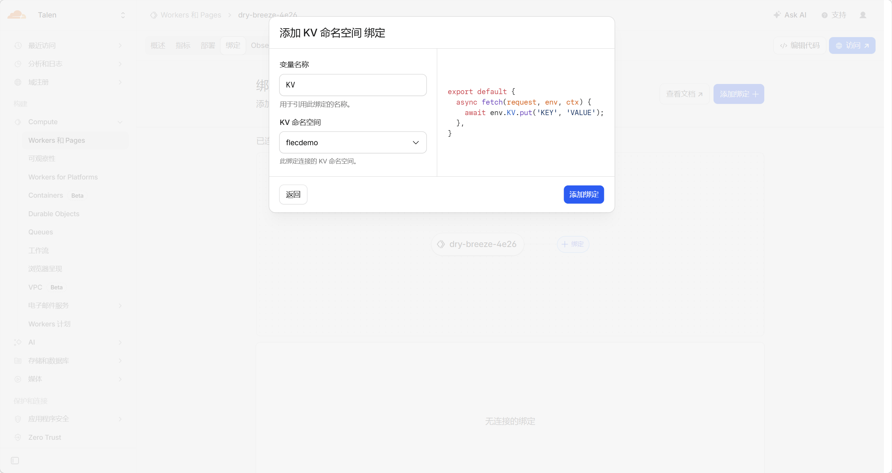The width and height of the screenshot is (892, 473).
Task: Open the user profile icon
Action: 863,15
